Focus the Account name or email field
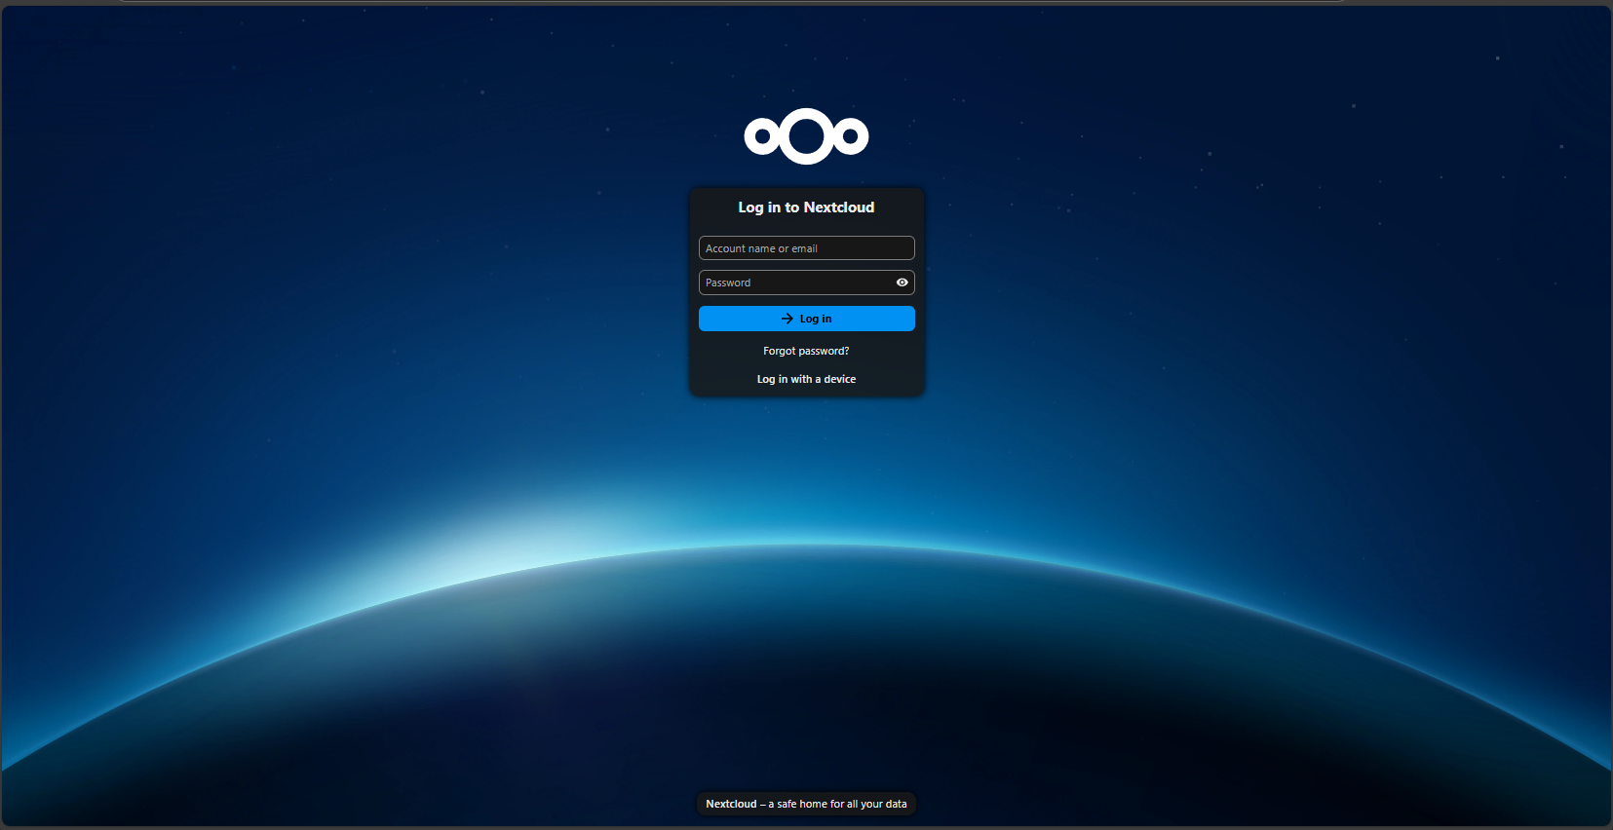 (806, 248)
